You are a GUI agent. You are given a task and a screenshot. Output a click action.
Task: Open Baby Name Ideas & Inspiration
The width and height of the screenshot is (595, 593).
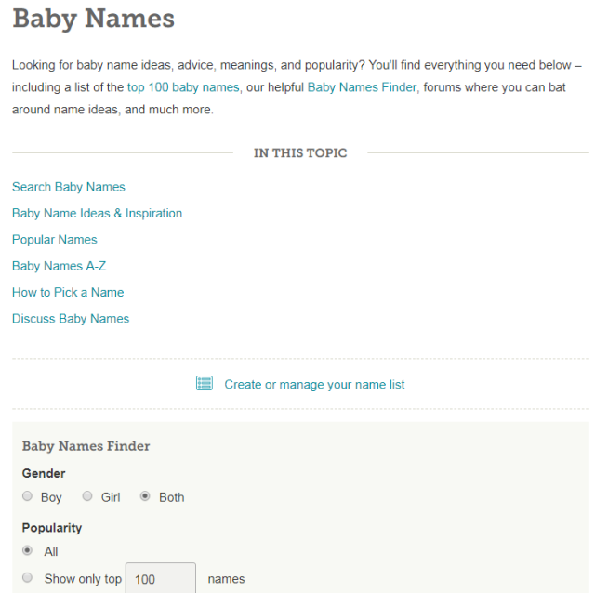pyautogui.click(x=97, y=213)
